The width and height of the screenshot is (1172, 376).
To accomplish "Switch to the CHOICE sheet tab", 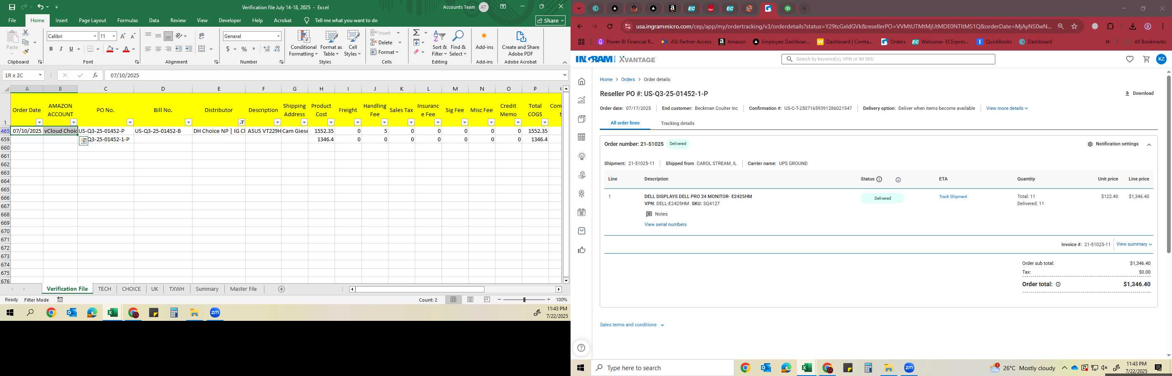I will (x=131, y=289).
